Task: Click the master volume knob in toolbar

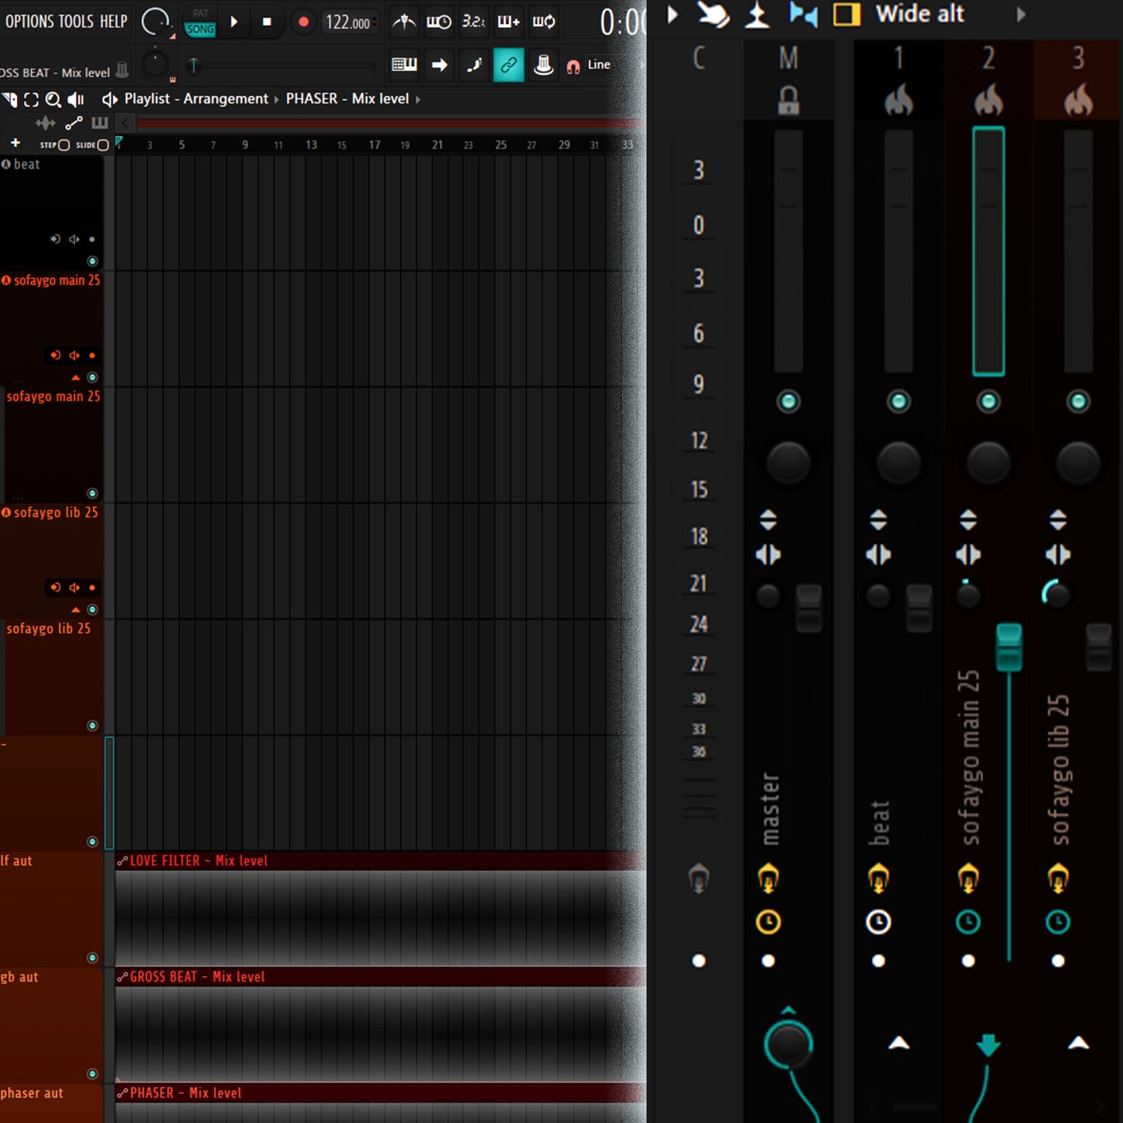Action: click(x=155, y=65)
